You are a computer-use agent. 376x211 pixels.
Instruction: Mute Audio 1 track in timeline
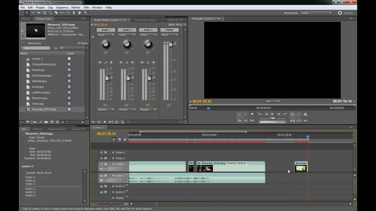click(102, 176)
